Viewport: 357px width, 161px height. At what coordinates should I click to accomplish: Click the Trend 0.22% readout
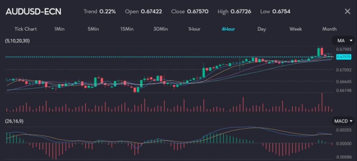tap(99, 11)
